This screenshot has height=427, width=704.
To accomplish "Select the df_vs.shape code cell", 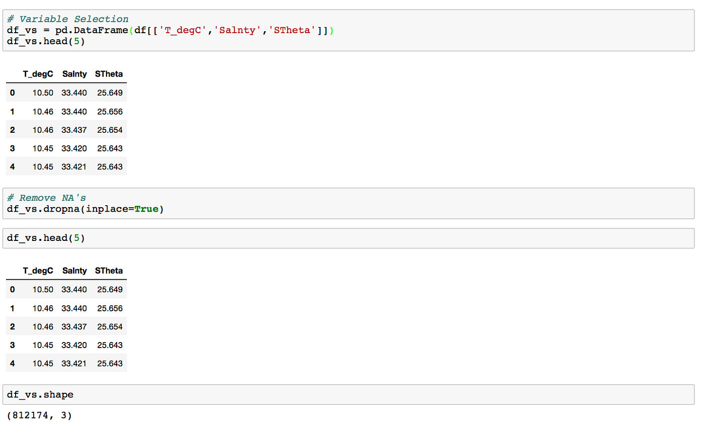I will [348, 395].
